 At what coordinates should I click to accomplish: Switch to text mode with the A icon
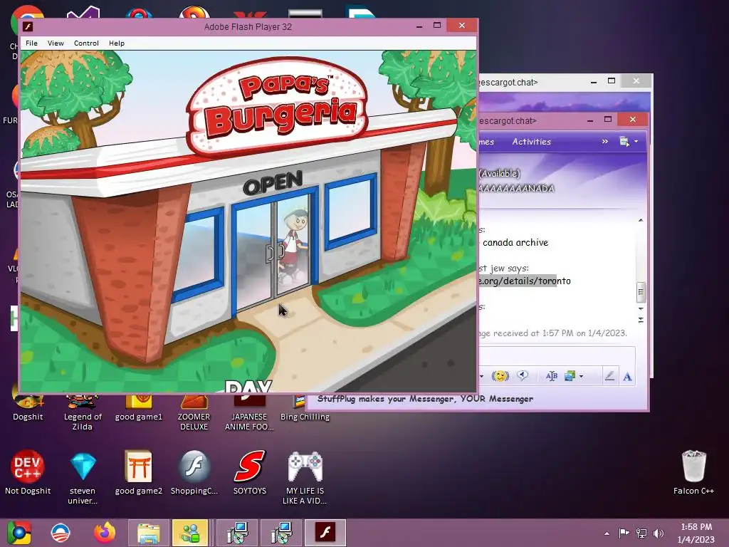[x=627, y=376]
